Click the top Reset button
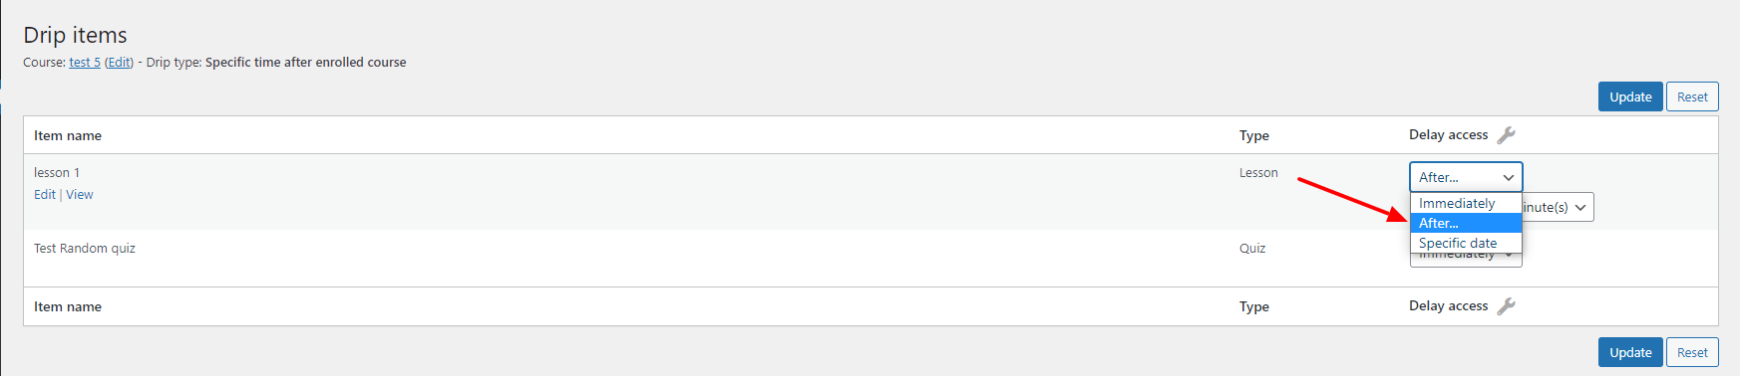This screenshot has width=1740, height=376. tap(1692, 96)
